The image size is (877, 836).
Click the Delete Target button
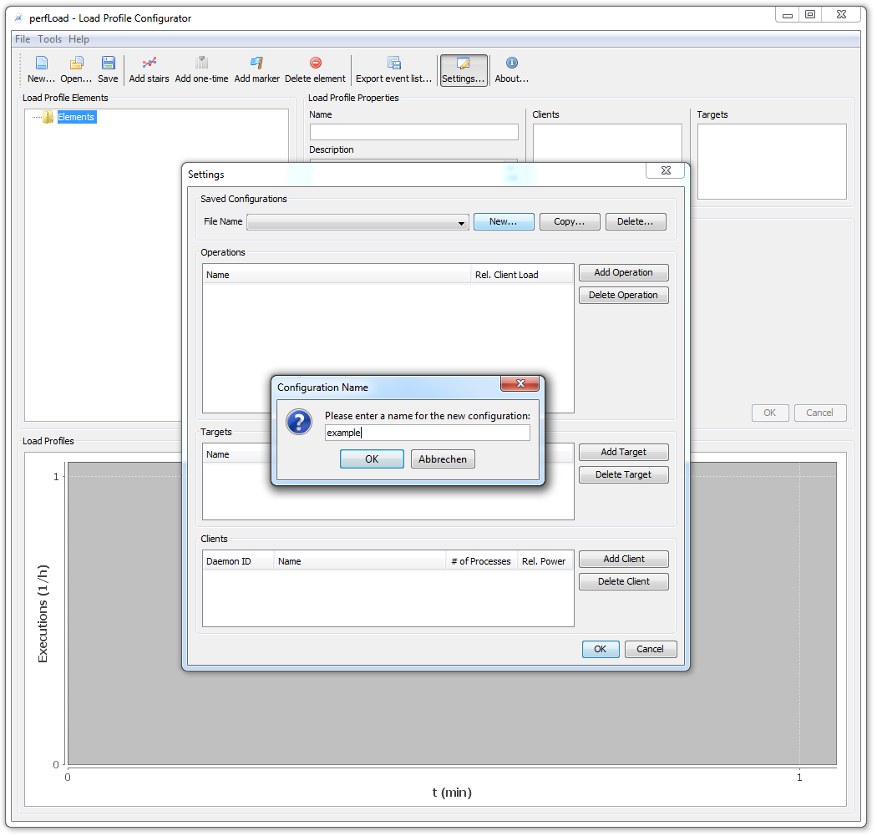pyautogui.click(x=623, y=474)
